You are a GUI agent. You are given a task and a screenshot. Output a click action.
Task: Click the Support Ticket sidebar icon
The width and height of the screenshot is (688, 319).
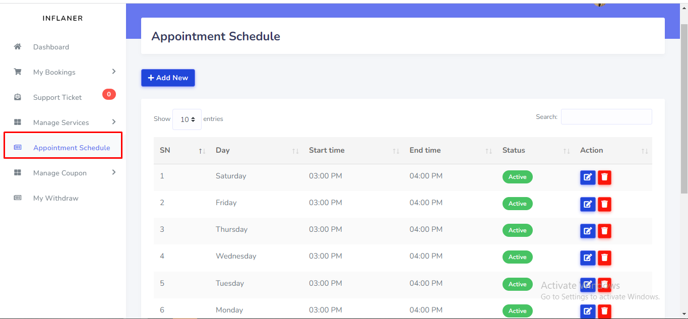click(18, 97)
